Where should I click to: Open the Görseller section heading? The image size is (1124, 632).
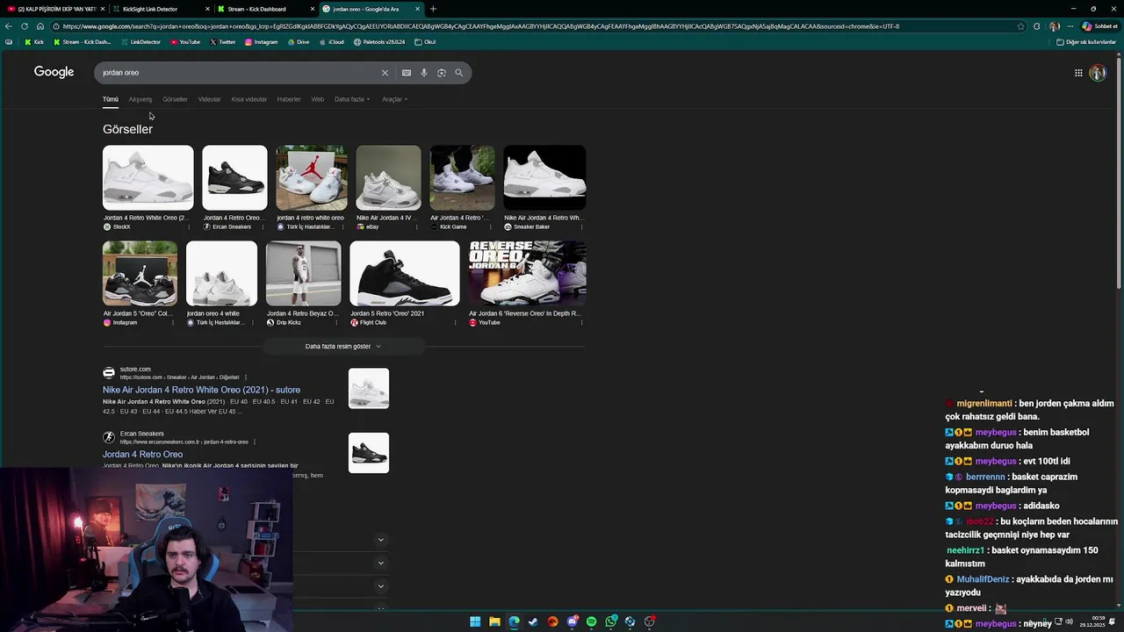click(x=127, y=129)
